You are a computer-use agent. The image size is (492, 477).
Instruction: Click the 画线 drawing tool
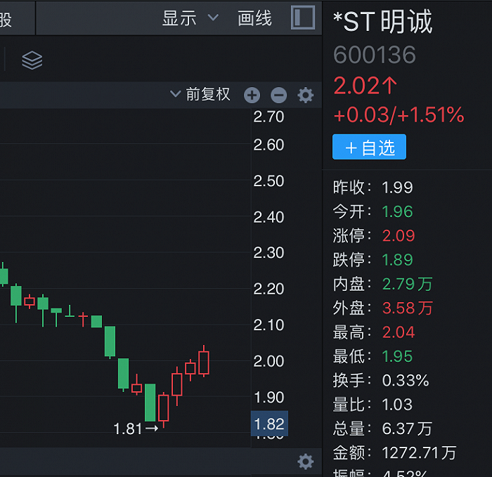(x=254, y=18)
